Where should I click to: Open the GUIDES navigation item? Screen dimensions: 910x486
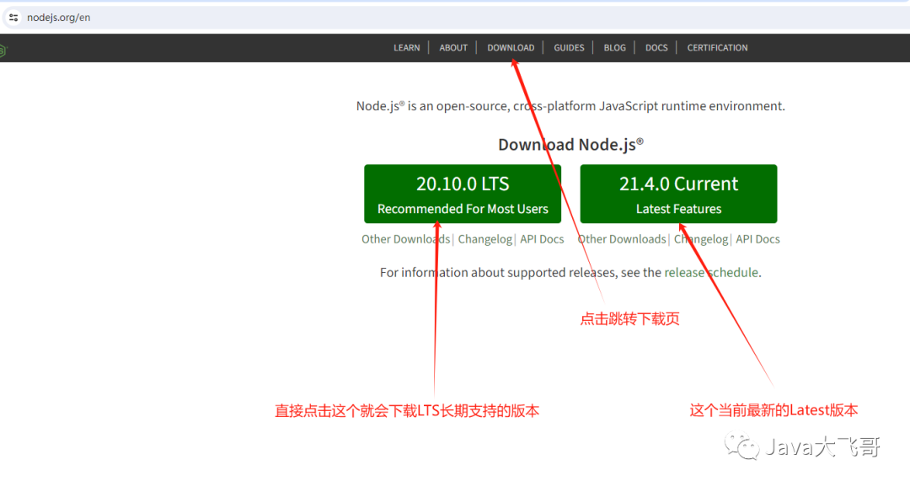(569, 47)
